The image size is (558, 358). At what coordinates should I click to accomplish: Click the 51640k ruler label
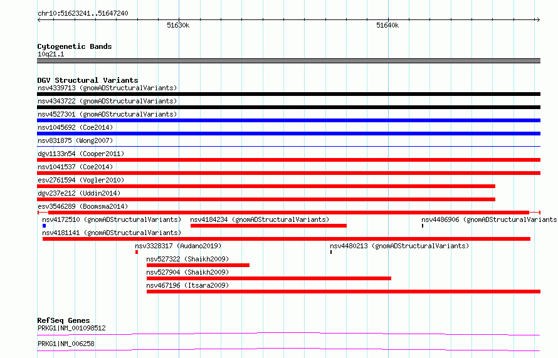tap(387, 25)
